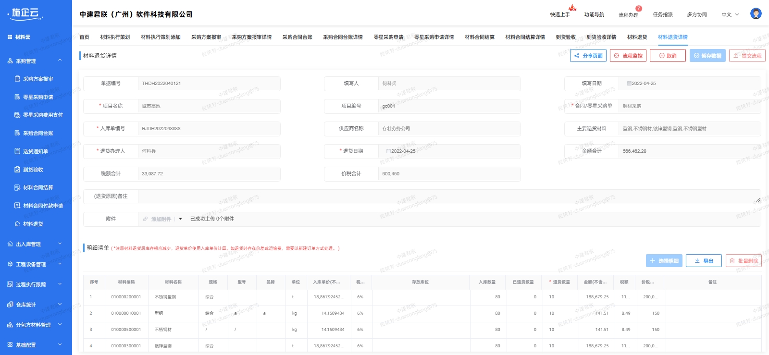This screenshot has width=769, height=355.
Task: Click the 导出 button
Action: coord(704,261)
